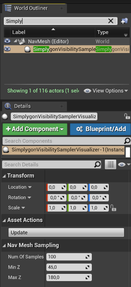Viewport: 131px width, 287px height.
Task: Select the SimplygonVisibilitySamplerVisualizer-1 instance component
Action: (x=63, y=150)
